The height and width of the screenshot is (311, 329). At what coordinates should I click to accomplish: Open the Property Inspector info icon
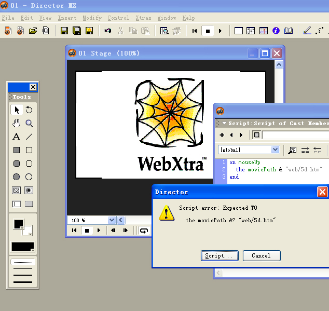[276, 31]
